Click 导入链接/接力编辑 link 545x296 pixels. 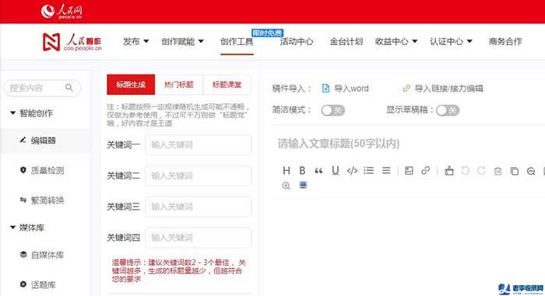448,89
